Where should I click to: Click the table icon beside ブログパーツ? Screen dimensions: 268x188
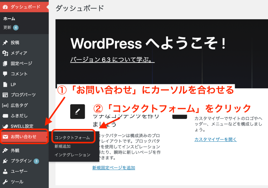5,95
